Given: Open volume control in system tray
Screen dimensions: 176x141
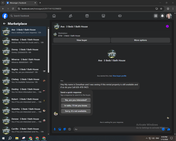Looking at the screenshot, I should pos(153,138).
